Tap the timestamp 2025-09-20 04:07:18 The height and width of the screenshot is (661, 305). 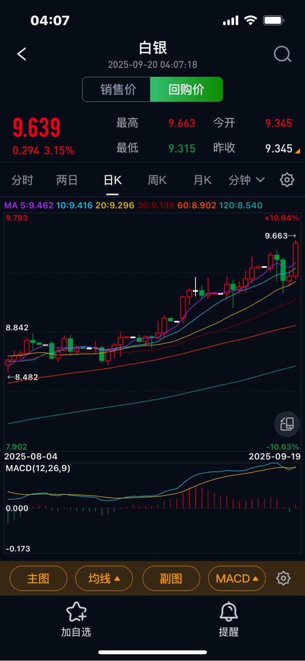(x=152, y=64)
